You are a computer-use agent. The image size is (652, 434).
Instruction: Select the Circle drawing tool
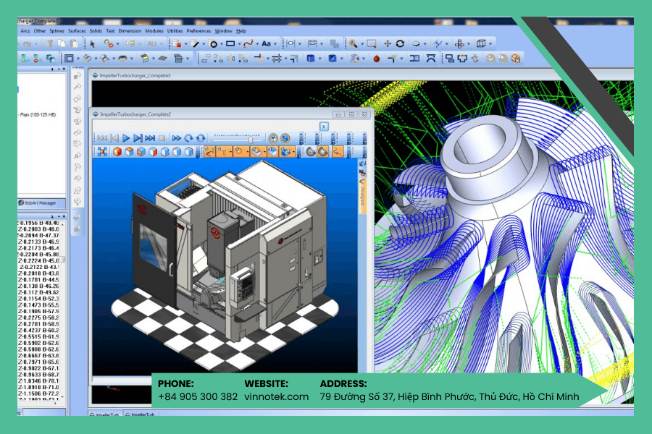[213, 43]
